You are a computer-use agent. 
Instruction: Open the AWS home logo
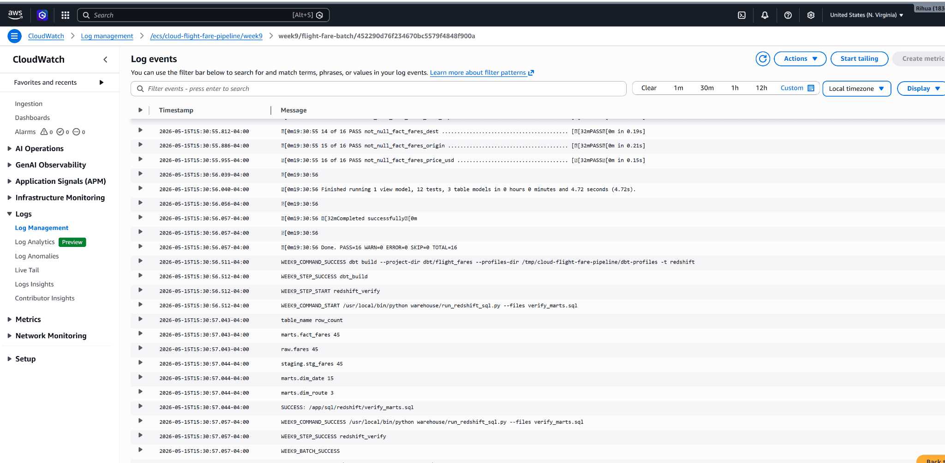[15, 15]
